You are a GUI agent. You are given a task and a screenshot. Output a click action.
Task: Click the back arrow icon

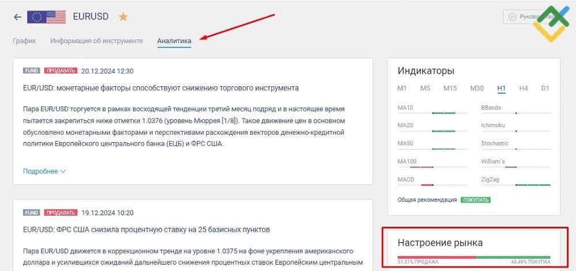coord(17,17)
